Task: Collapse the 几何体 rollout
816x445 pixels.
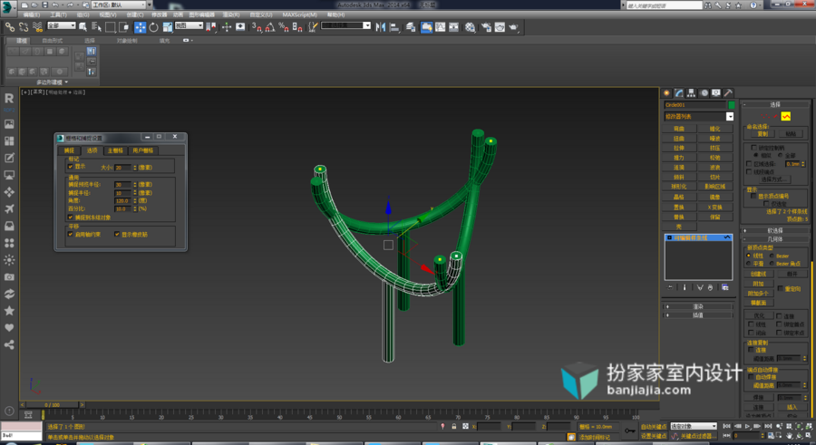Action: point(775,239)
